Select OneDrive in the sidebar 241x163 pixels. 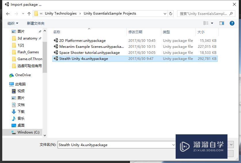23,75
